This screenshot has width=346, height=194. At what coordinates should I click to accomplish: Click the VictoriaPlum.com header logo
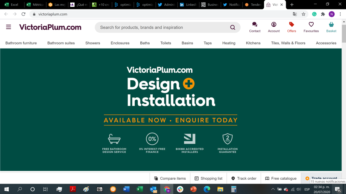pyautogui.click(x=50, y=27)
